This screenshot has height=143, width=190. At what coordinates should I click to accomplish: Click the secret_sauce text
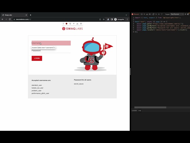click(x=79, y=84)
